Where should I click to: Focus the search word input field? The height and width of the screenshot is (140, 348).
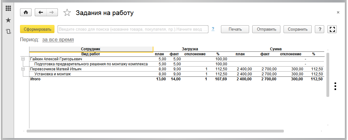click(133, 29)
